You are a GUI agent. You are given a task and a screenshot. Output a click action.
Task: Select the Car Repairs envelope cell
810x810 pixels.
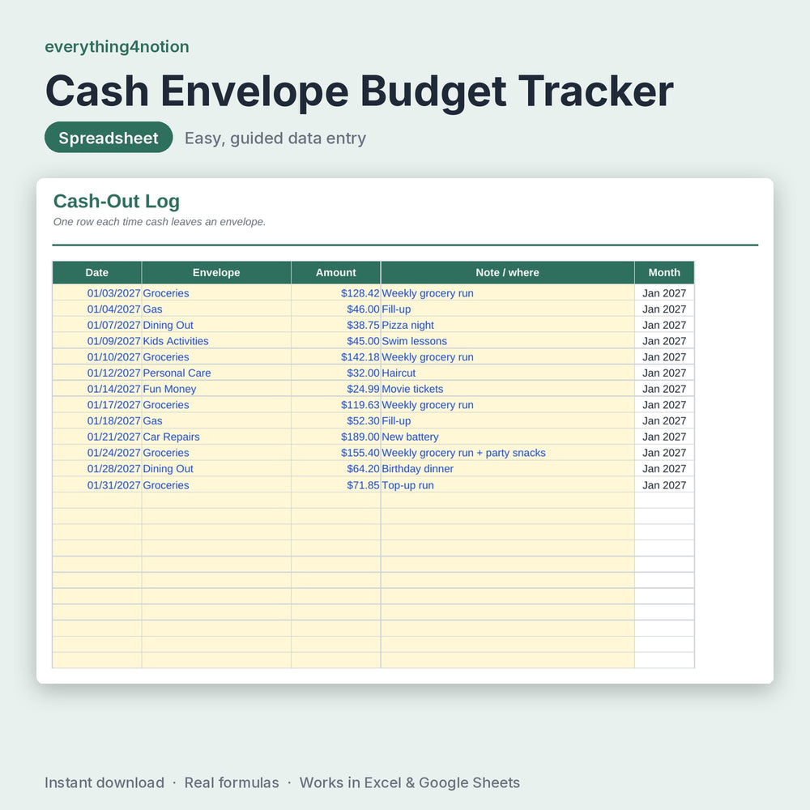click(216, 437)
